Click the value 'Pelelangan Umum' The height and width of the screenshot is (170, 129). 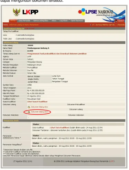[34, 65]
